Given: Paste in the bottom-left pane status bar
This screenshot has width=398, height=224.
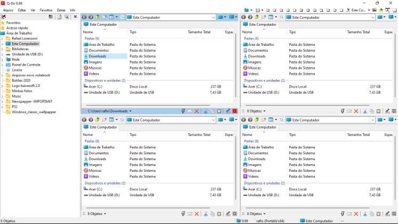Looking at the screenshot, I should point(220,214).
